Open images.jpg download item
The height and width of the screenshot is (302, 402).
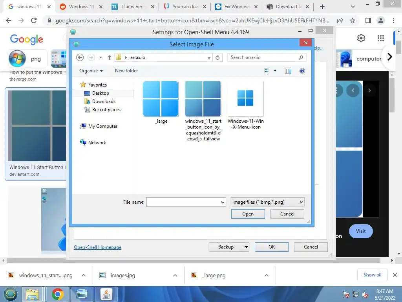point(123,276)
